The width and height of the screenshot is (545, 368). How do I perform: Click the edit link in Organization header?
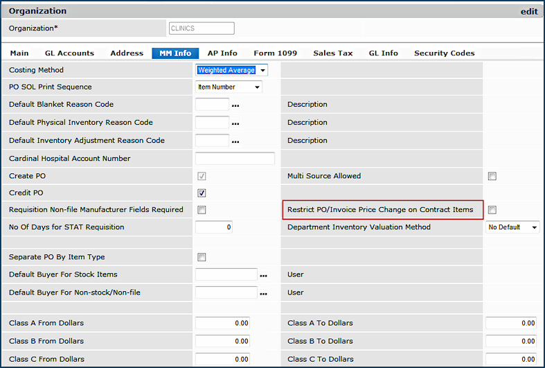click(528, 11)
